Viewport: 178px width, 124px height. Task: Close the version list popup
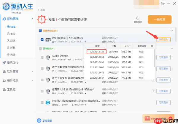pyautogui.click(x=152, y=46)
